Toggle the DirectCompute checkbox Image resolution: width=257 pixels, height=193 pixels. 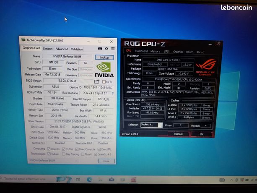(x=77, y=149)
